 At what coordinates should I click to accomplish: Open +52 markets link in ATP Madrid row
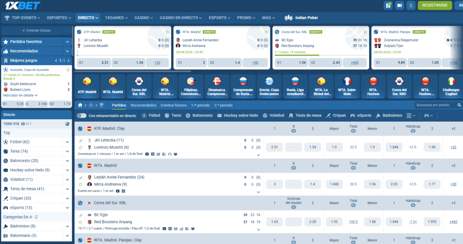click(453, 147)
